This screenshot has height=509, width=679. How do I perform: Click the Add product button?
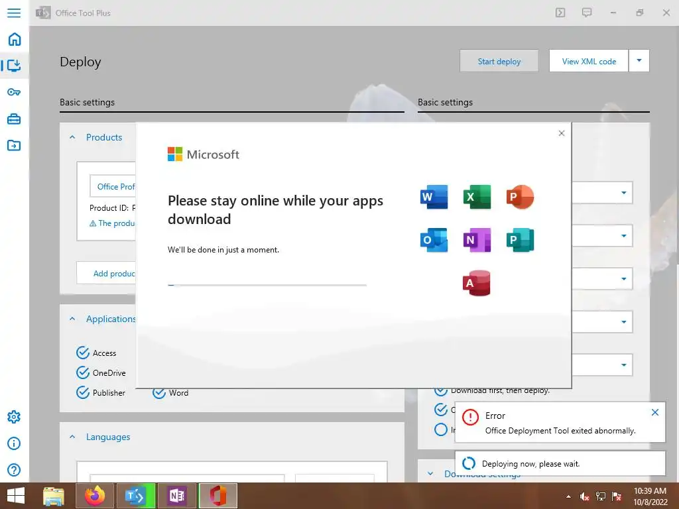pyautogui.click(x=106, y=273)
